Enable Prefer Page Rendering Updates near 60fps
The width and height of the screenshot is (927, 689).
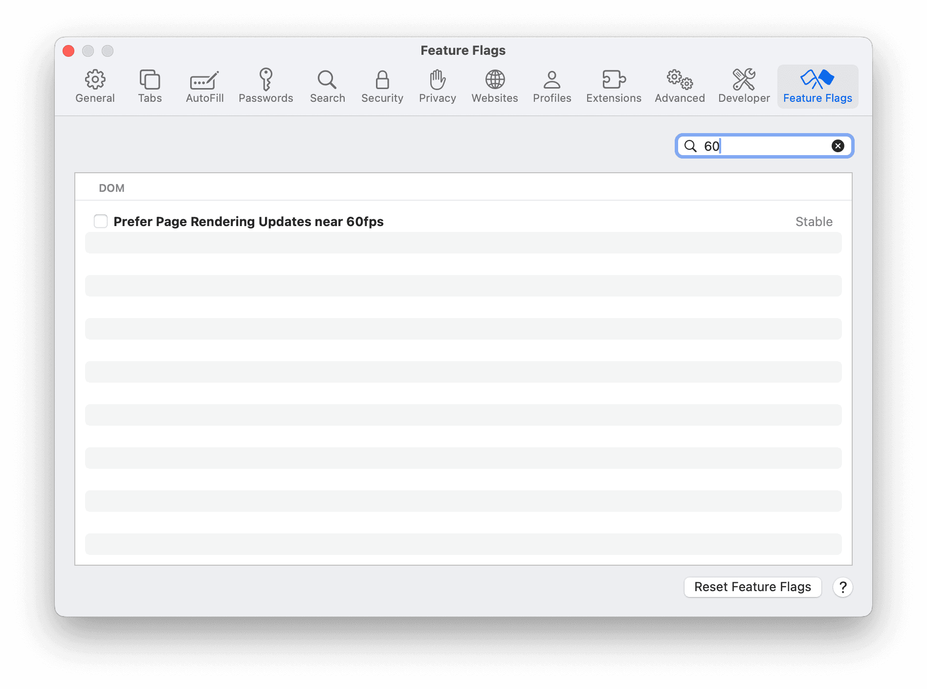(100, 221)
